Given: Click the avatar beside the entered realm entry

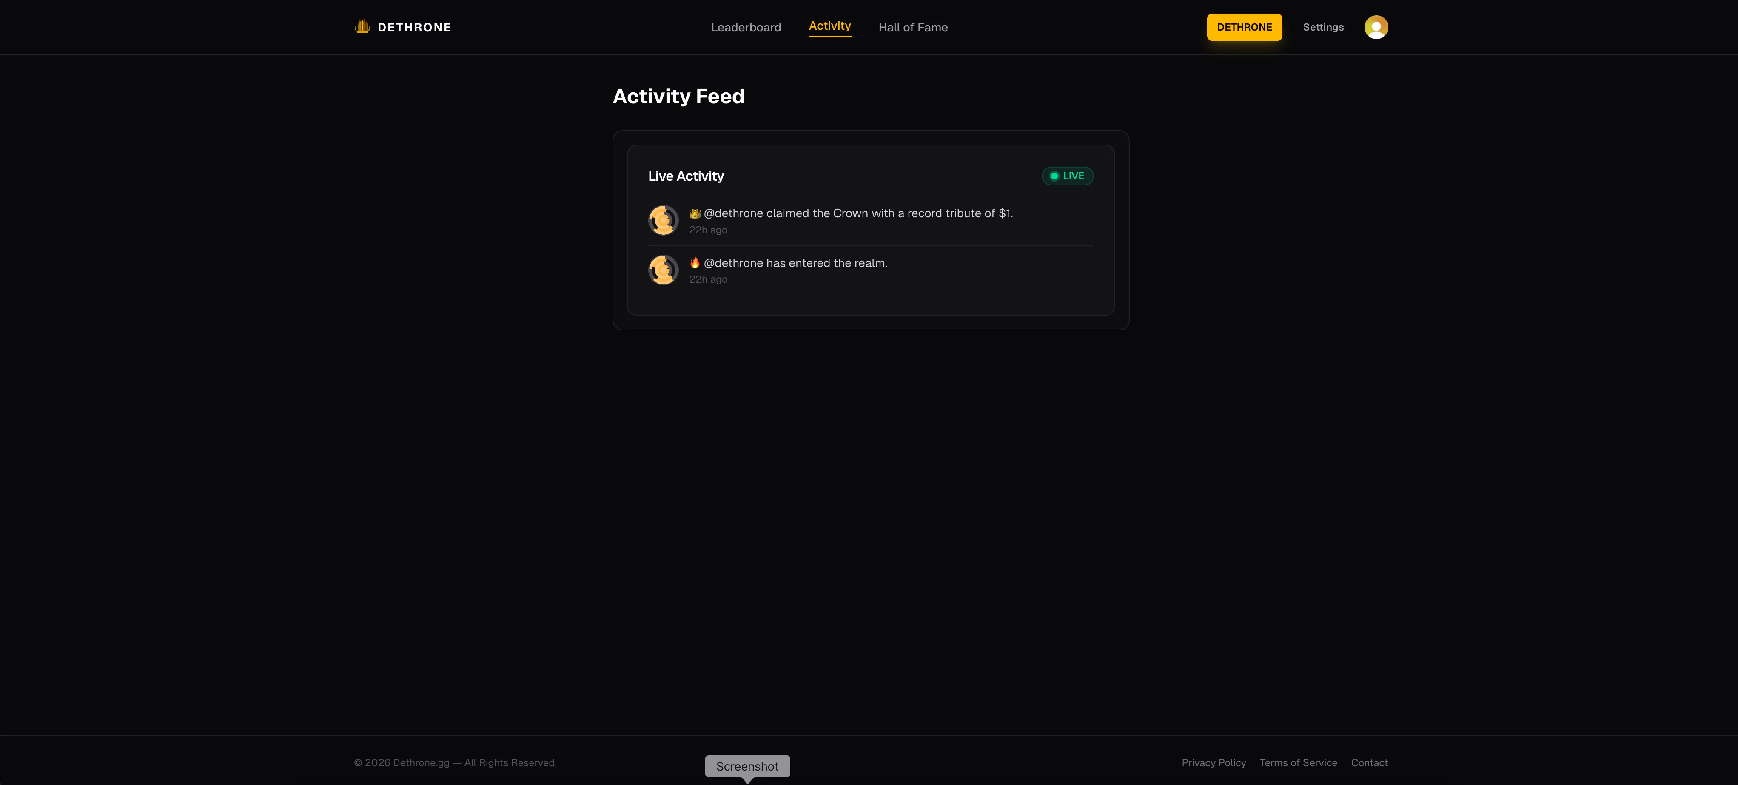Looking at the screenshot, I should 663,270.
